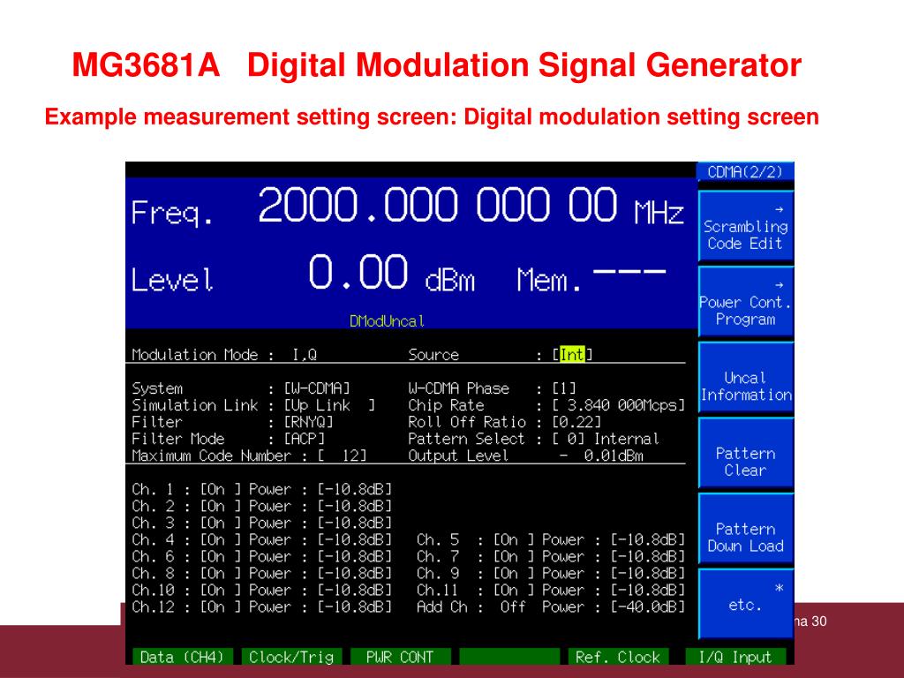Click the 2000.000 000 00 frequency readout
This screenshot has height=678, width=904.
[x=438, y=205]
